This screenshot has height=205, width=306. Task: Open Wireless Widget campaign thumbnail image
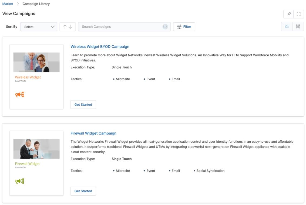(x=36, y=62)
